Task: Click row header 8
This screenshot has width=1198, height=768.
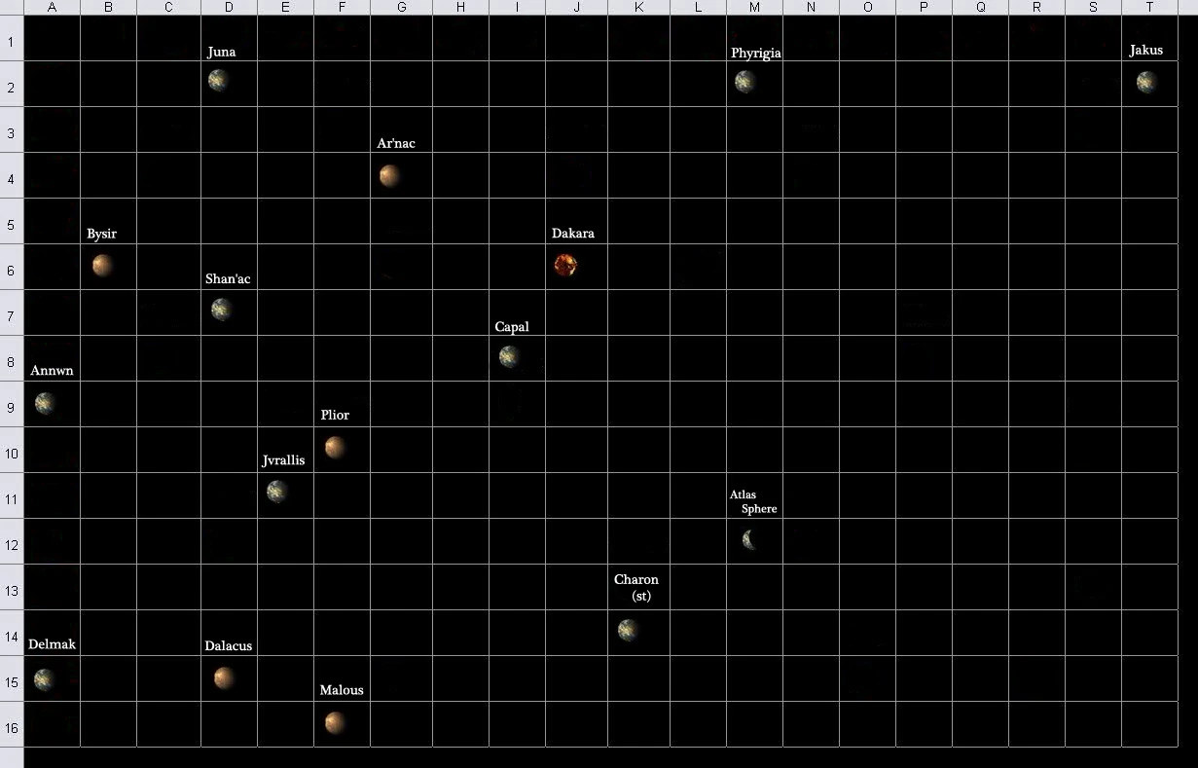Action: pos(11,362)
